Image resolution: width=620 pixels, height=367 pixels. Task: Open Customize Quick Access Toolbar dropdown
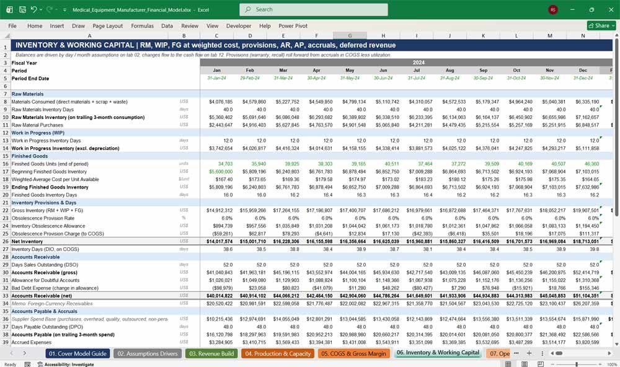(x=64, y=10)
